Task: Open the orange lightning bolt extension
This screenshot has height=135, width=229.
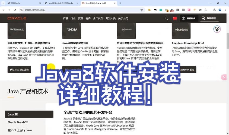Action: click(195, 10)
